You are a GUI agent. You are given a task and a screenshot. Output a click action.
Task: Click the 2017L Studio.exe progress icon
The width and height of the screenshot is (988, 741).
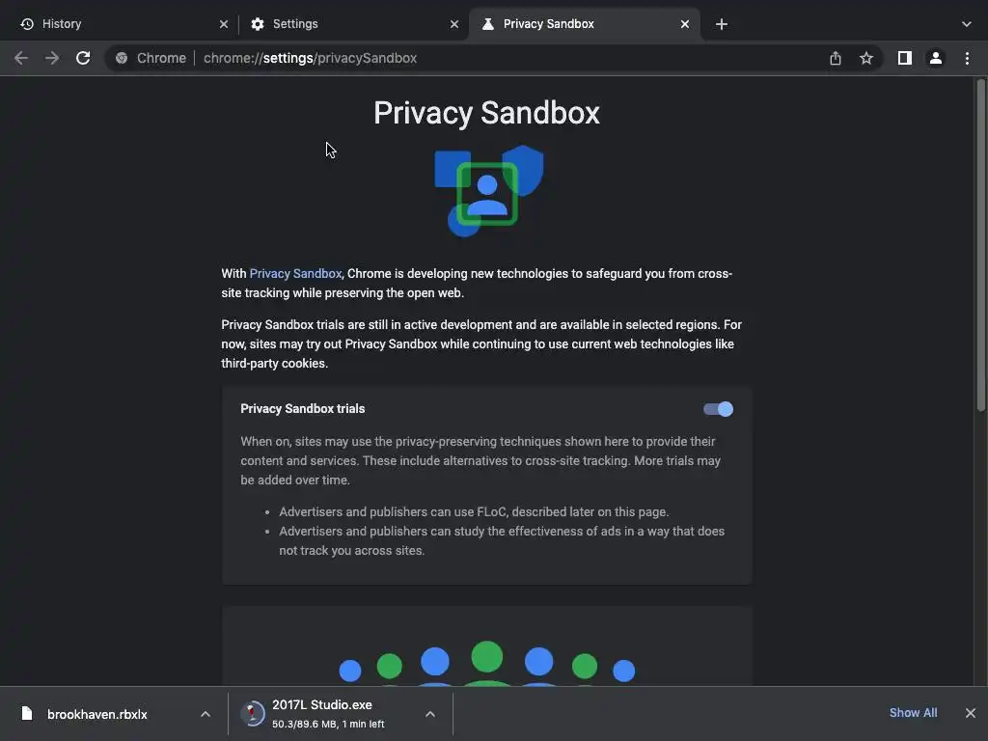pyautogui.click(x=253, y=714)
